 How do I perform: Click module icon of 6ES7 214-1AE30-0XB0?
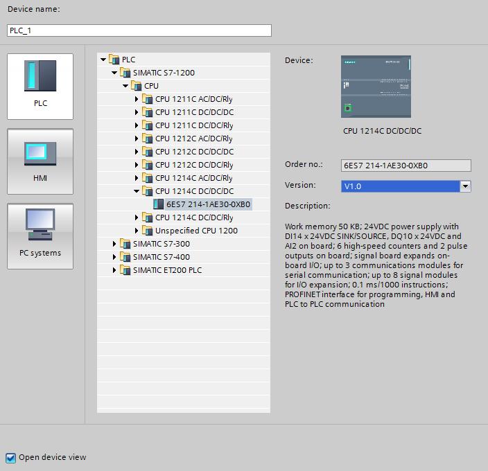pyautogui.click(x=159, y=204)
